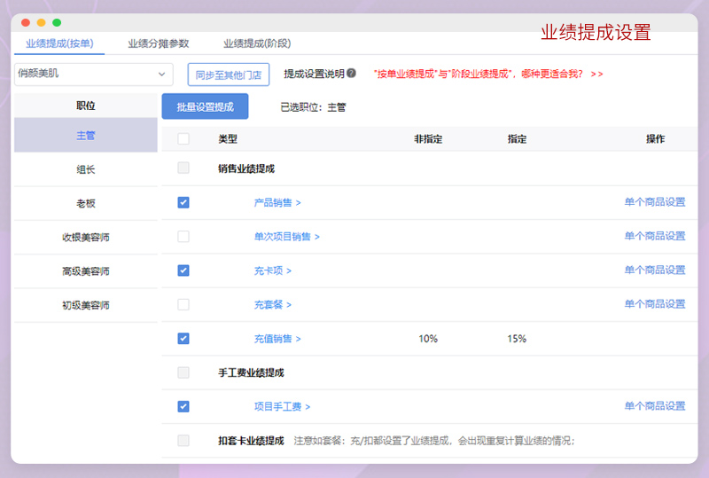Maximize the window with the green button
The image size is (709, 478).
click(57, 23)
